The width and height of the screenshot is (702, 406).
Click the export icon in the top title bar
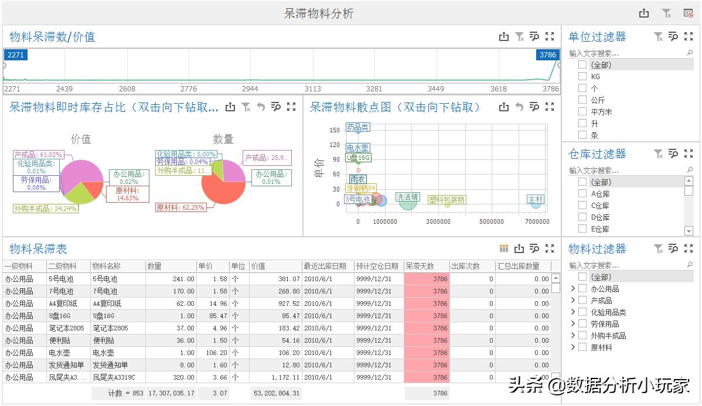point(644,12)
